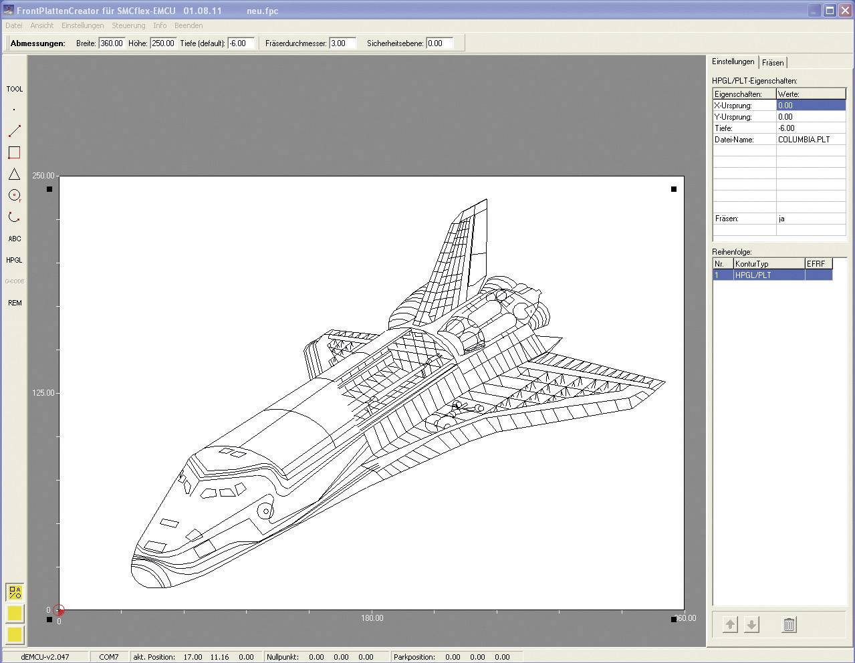Click the 180.00 ruler label
855x663 pixels.
[x=372, y=618]
